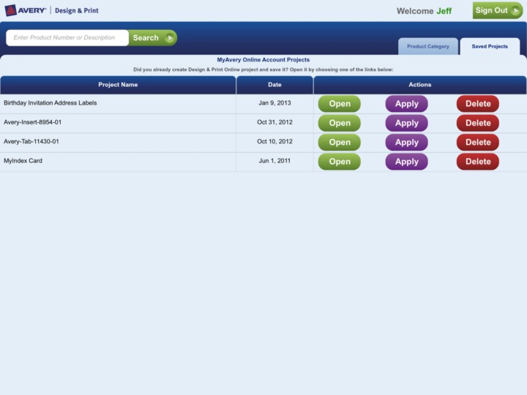Screen dimensions: 527x395
Task: Switch to the Product Category tab
Action: (428, 46)
